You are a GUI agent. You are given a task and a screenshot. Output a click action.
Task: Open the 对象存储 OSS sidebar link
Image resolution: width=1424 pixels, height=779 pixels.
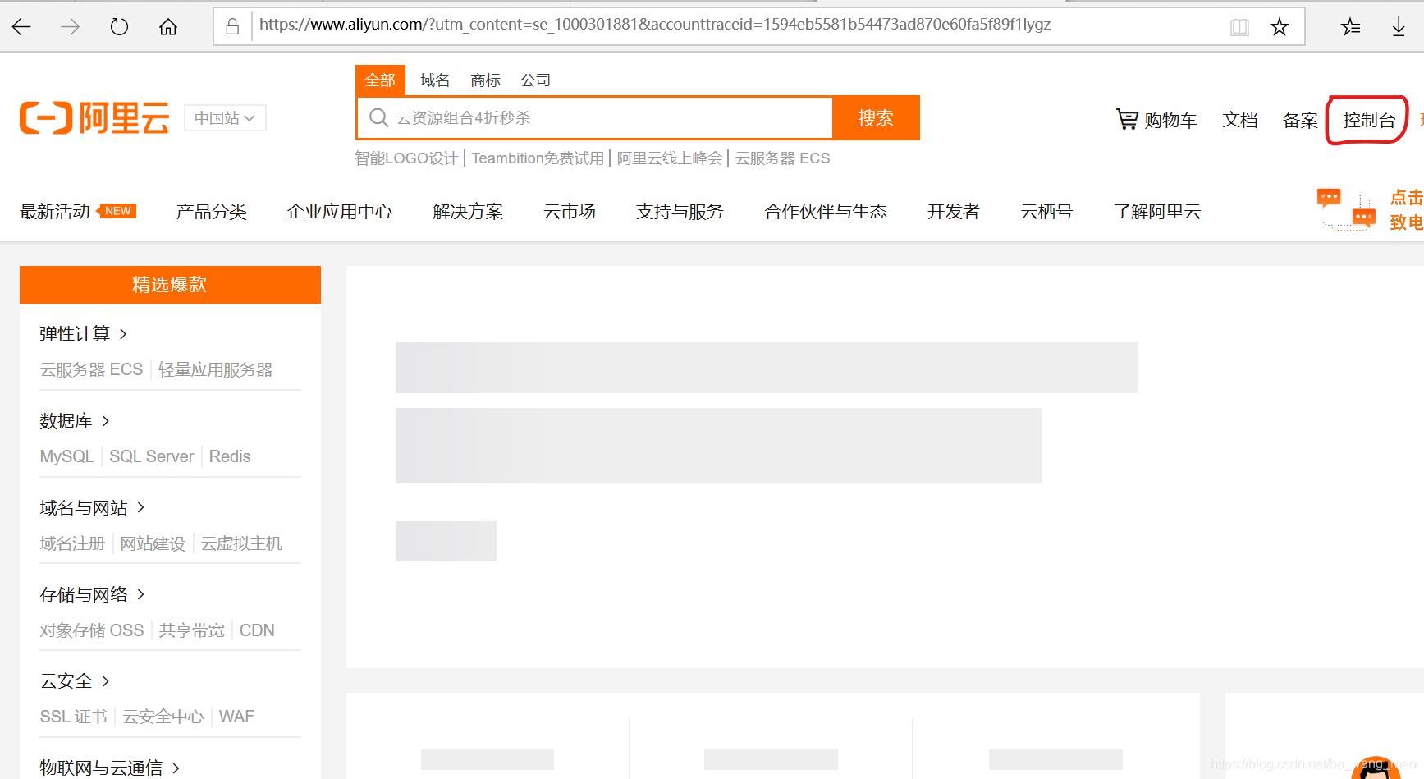click(x=92, y=630)
